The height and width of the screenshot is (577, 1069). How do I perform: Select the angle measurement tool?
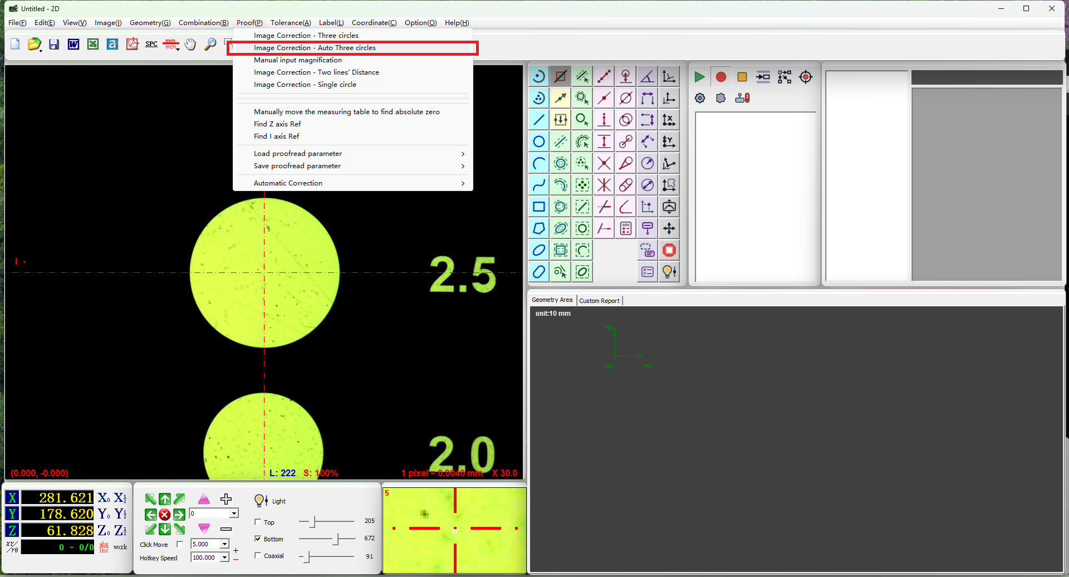pos(648,76)
